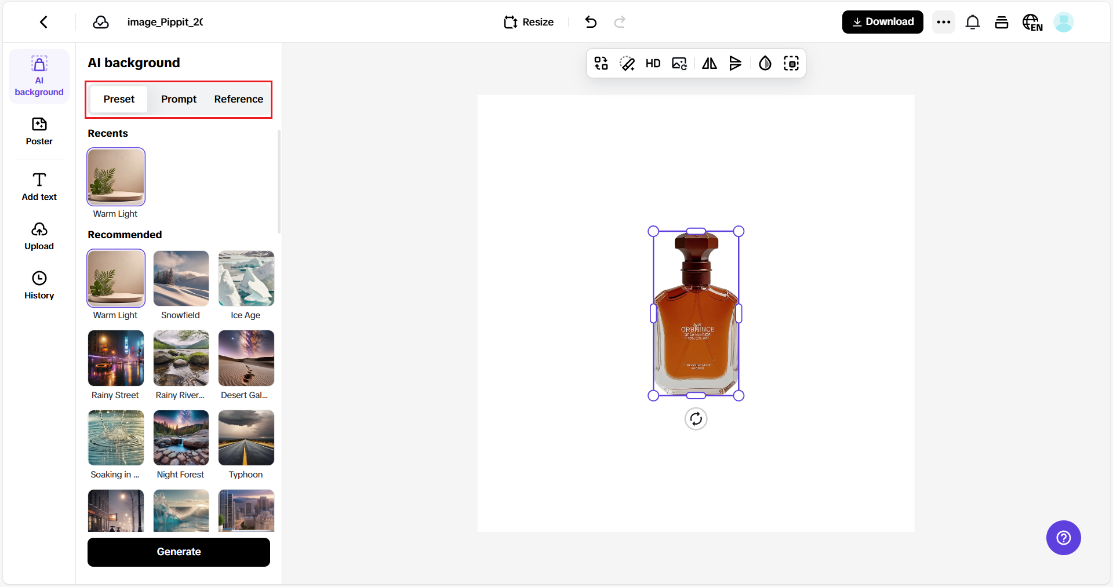Click the cloud save status icon
Screen dimensions: 1113x587
[101, 22]
